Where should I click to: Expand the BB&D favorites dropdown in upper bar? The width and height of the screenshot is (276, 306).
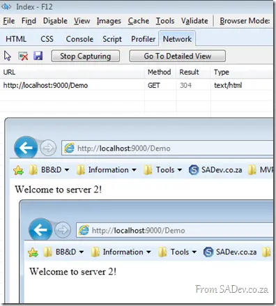[67, 170]
